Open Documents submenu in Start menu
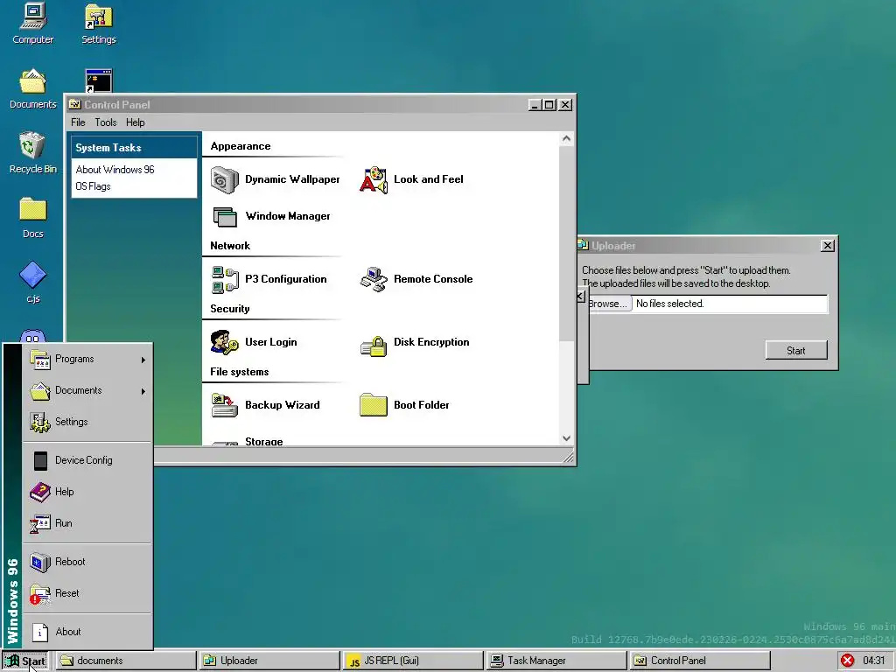The image size is (896, 672). tap(87, 390)
